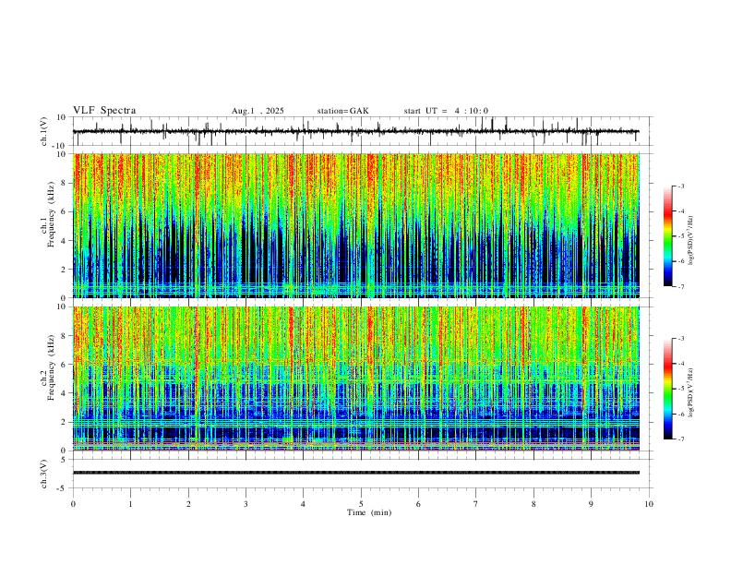Image resolution: width=731 pixels, height=565 pixels.
Task: Click the upper PSD color scale bar
Action: (x=667, y=235)
